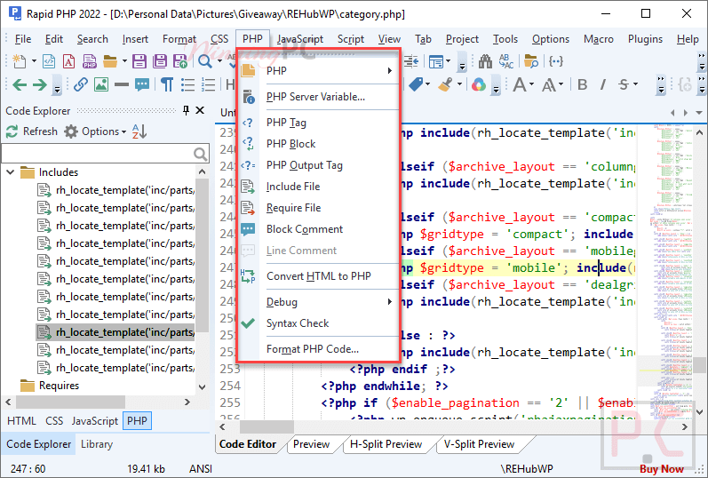
Task: Open the blue tag icon dropdown arrow
Action: [x=427, y=84]
